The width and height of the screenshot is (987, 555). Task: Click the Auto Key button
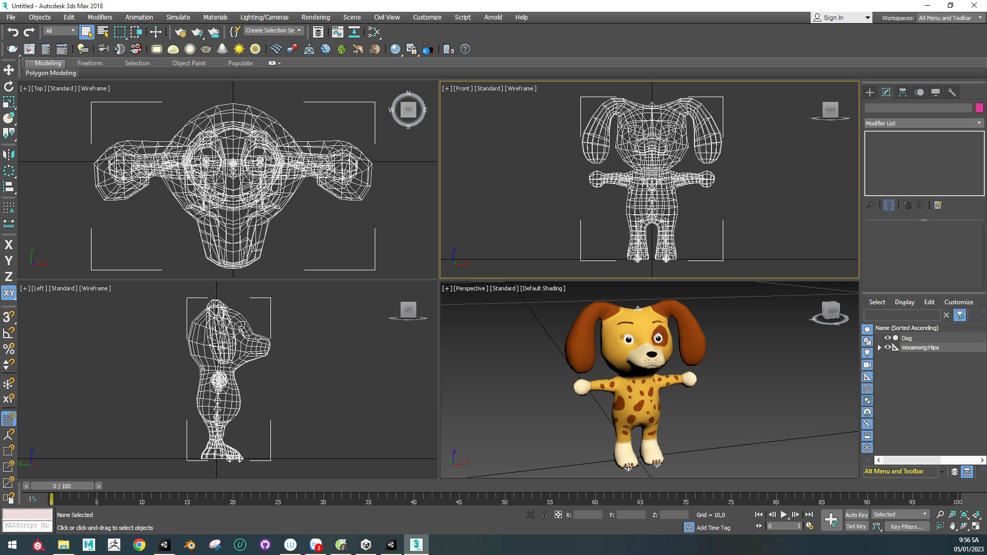(x=856, y=515)
